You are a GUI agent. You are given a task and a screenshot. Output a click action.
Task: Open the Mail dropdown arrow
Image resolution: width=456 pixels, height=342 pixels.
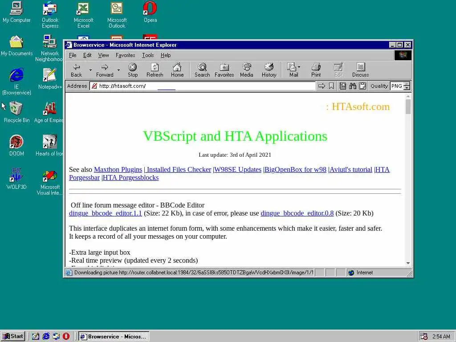(299, 67)
